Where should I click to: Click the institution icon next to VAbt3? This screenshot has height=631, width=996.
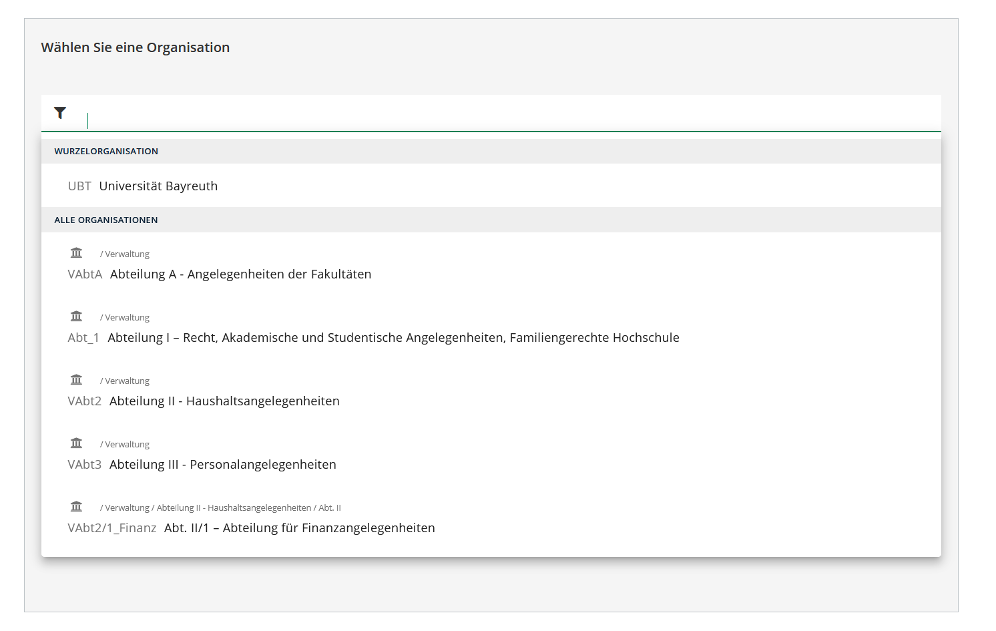[76, 442]
